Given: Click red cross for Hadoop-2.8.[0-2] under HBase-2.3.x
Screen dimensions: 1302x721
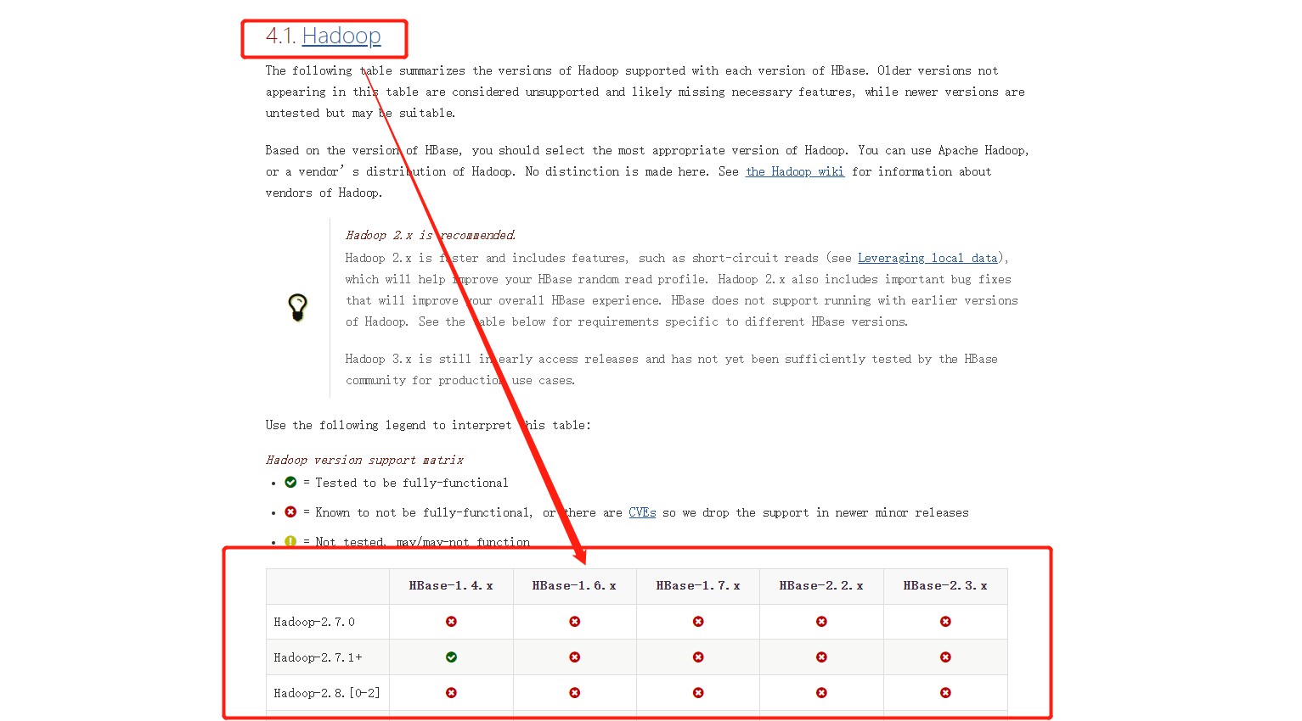Looking at the screenshot, I should click(x=945, y=693).
